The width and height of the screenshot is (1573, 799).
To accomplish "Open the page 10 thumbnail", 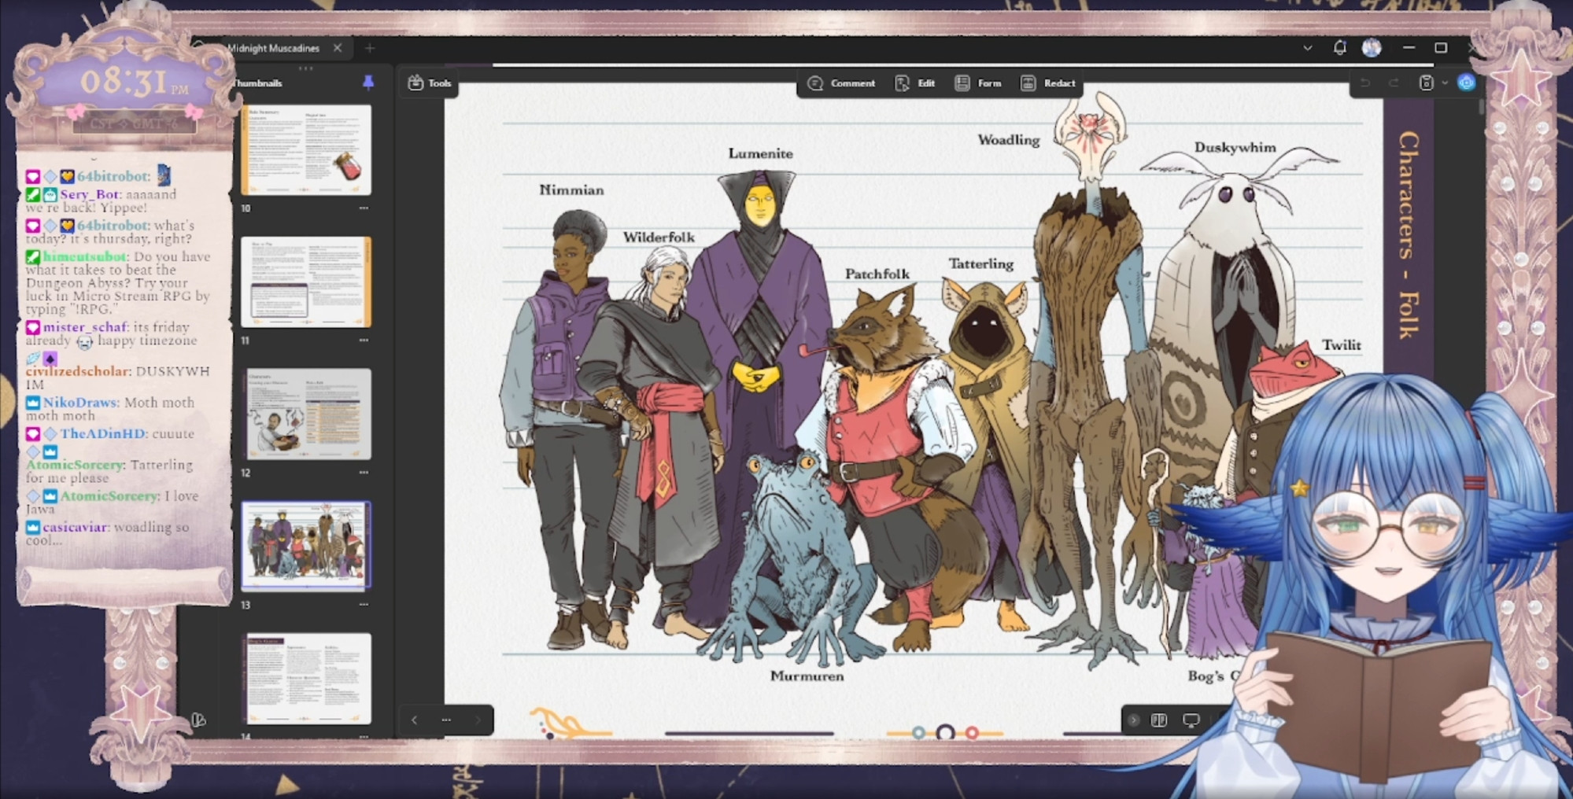I will (306, 149).
